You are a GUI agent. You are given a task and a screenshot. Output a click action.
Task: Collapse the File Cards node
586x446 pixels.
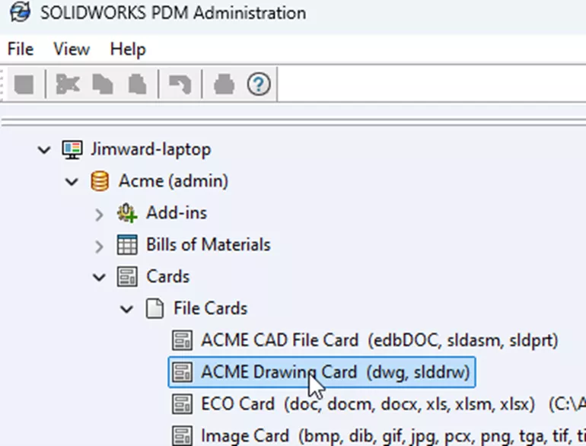pos(126,309)
